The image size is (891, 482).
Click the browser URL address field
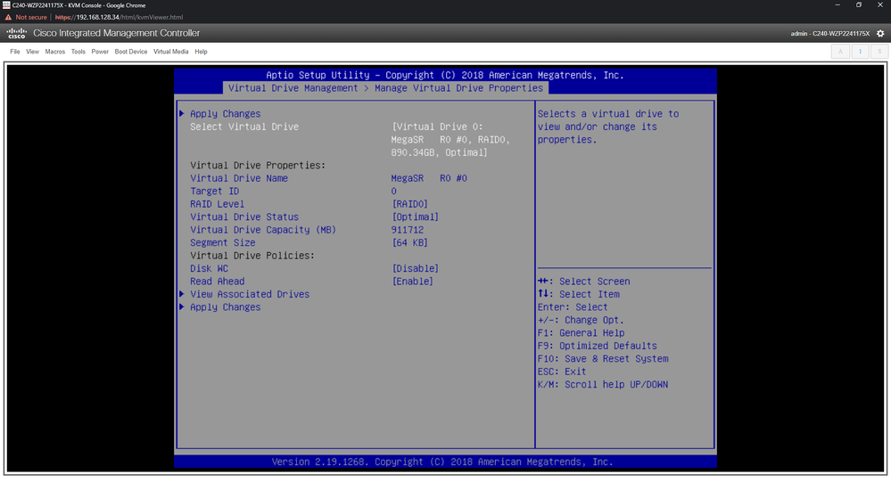[x=119, y=17]
